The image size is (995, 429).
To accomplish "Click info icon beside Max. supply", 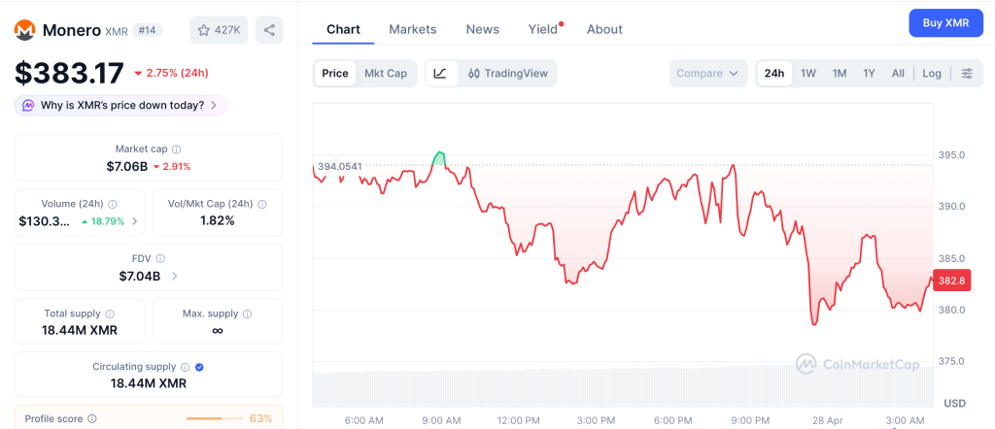I will [x=247, y=314].
